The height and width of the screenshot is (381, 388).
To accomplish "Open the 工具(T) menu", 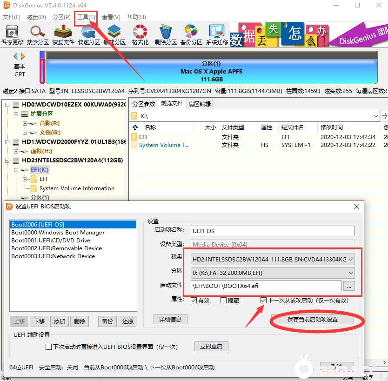I will click(86, 17).
